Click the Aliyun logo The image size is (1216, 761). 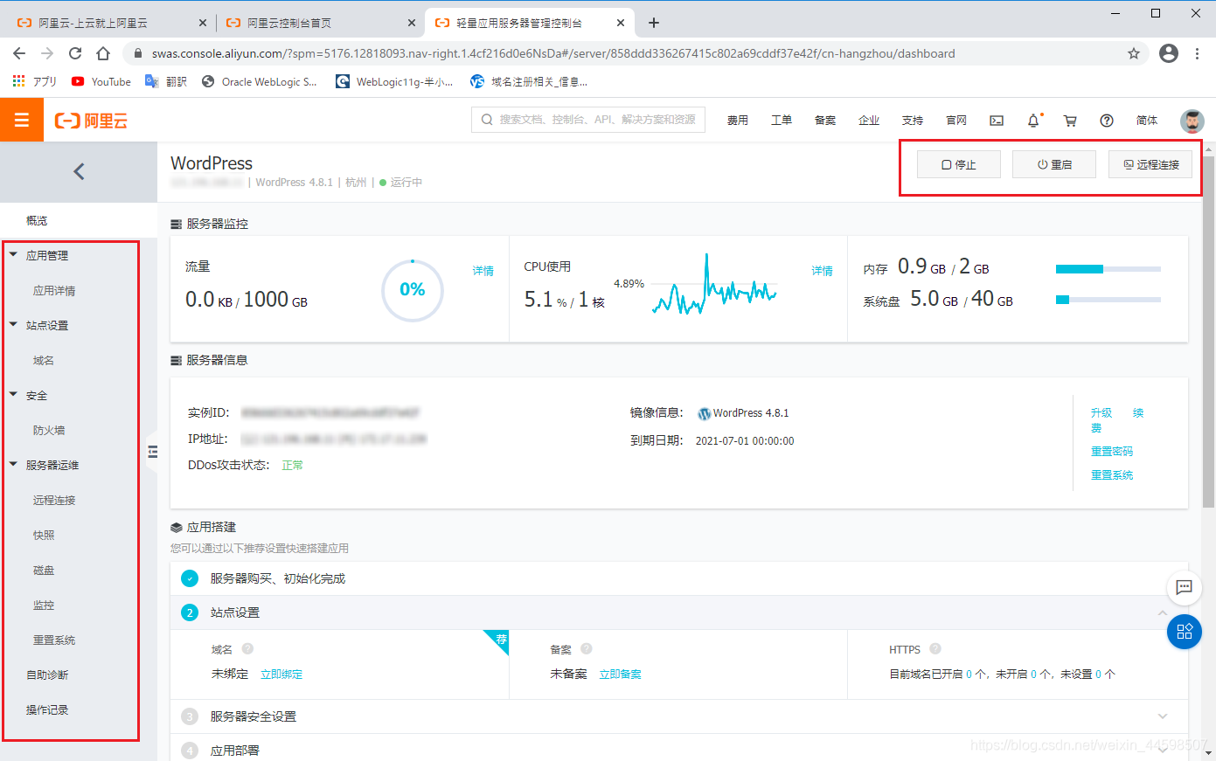[91, 121]
